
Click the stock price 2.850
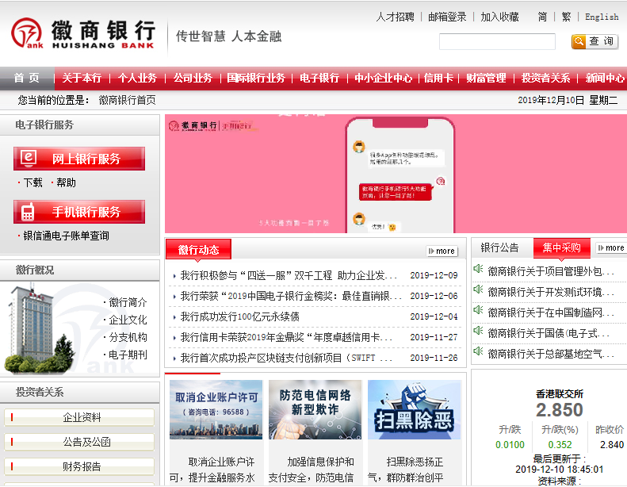pyautogui.click(x=559, y=410)
